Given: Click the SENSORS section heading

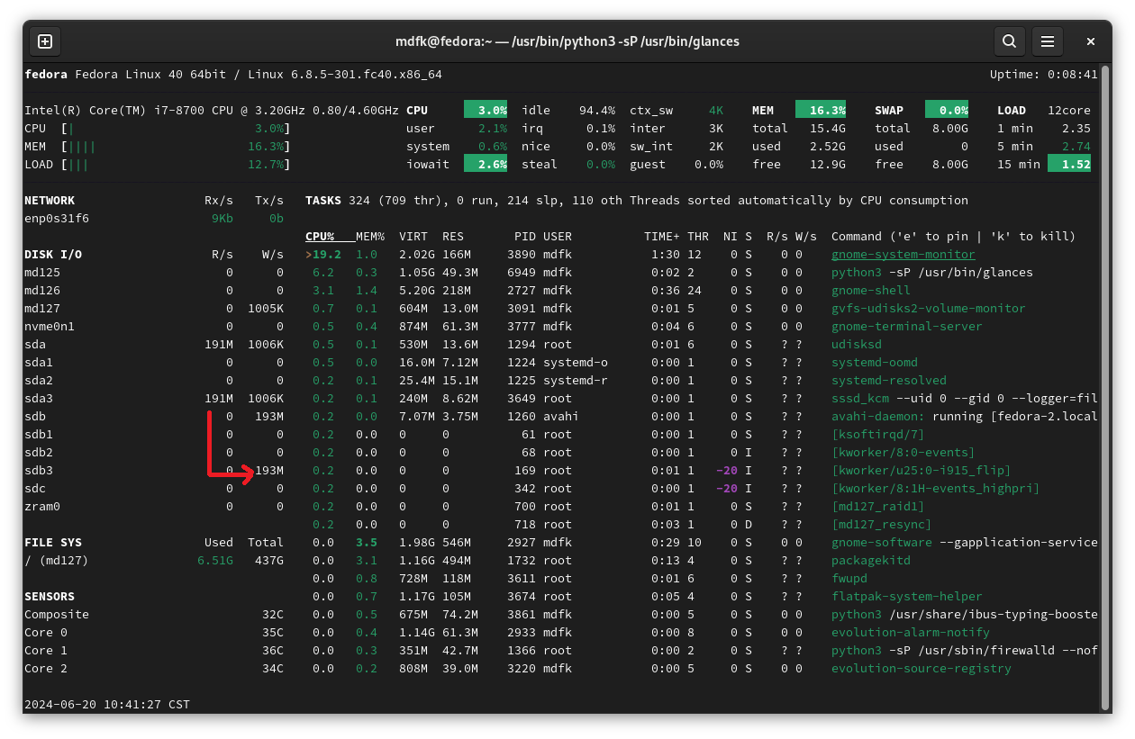Looking at the screenshot, I should pyautogui.click(x=50, y=597).
